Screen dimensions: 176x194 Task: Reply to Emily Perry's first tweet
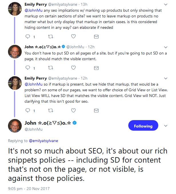(x=28, y=37)
